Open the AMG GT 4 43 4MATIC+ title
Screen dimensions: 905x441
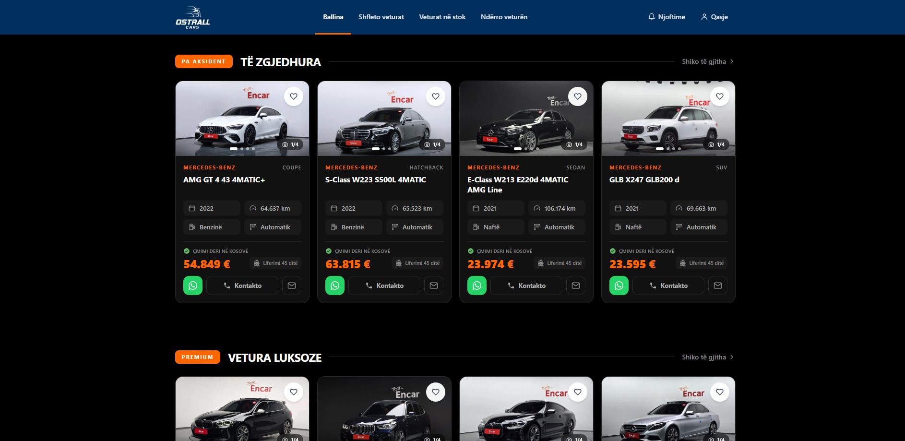tap(224, 180)
